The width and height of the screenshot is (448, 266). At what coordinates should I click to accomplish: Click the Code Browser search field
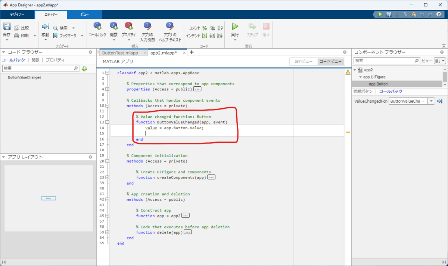coord(41,68)
